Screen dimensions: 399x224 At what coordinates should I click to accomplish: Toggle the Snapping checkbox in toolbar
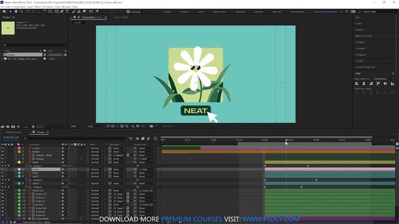(x=128, y=12)
